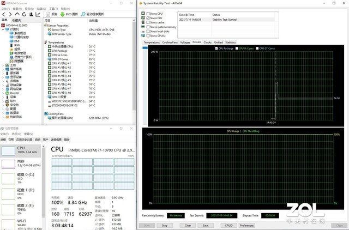The image size is (349, 230).
Task: Expand the 服务器 server node
Action: coord(3,73)
